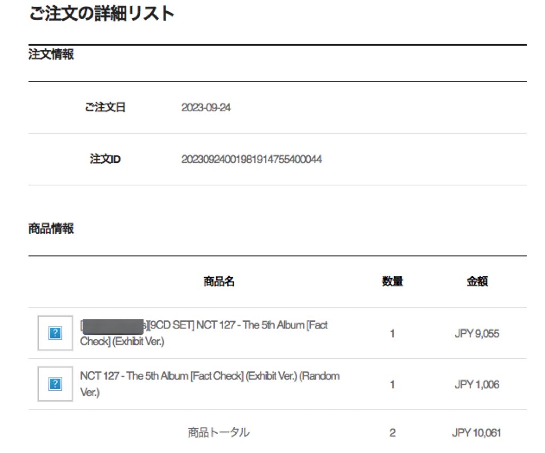Click quantity 1 in the 9CD SET row

[x=392, y=334]
